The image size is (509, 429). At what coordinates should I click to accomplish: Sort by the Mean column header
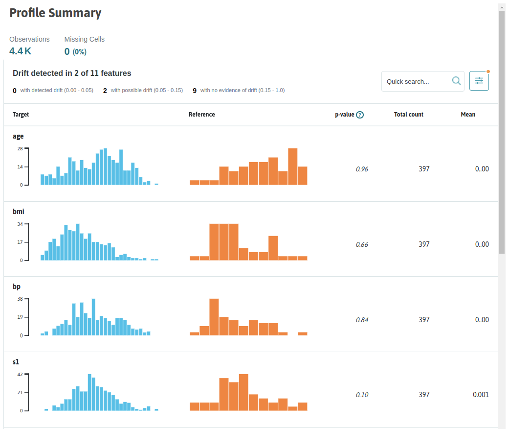coord(468,115)
